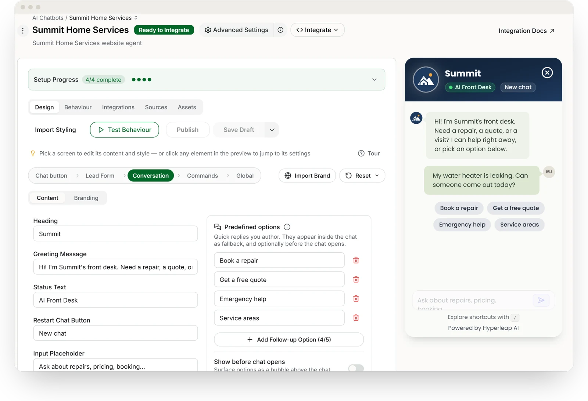Open the Integrations tab
Image resolution: width=588 pixels, height=401 pixels.
[118, 107]
